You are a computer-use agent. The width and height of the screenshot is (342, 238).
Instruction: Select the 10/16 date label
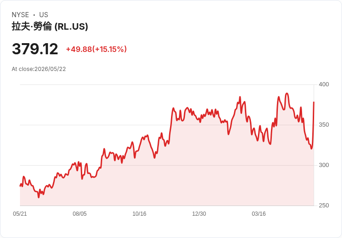click(x=139, y=214)
